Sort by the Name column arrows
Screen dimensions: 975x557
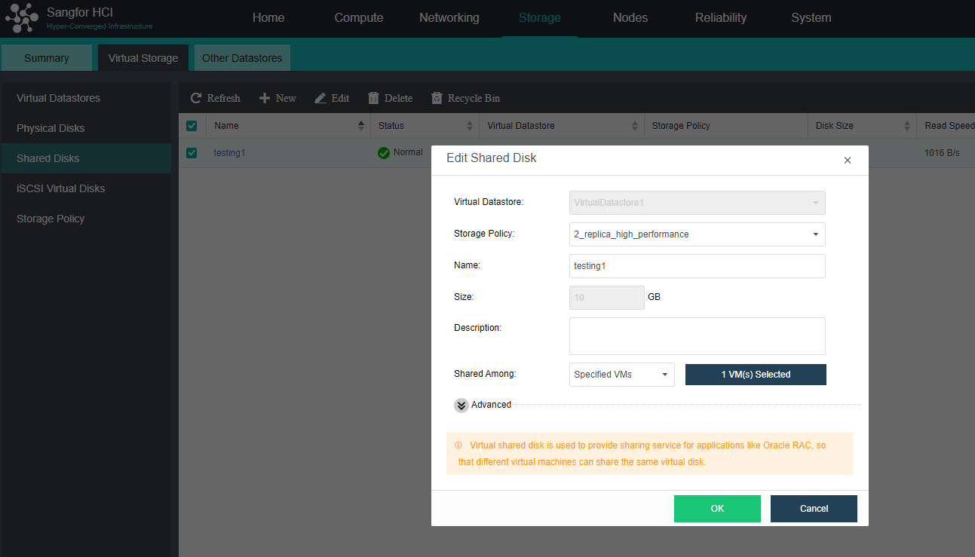pyautogui.click(x=361, y=126)
